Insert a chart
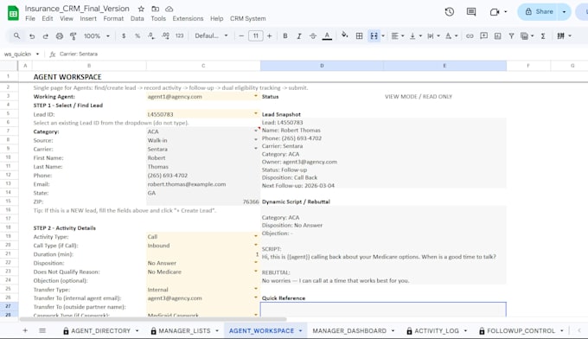The height and width of the screenshot is (339, 588). point(497,36)
